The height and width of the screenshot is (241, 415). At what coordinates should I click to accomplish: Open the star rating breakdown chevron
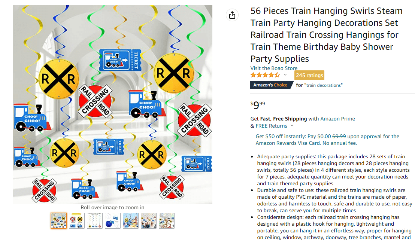coord(285,75)
